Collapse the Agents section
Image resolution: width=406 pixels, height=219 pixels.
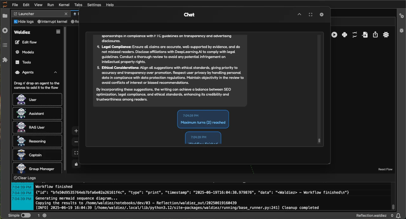click(55, 72)
